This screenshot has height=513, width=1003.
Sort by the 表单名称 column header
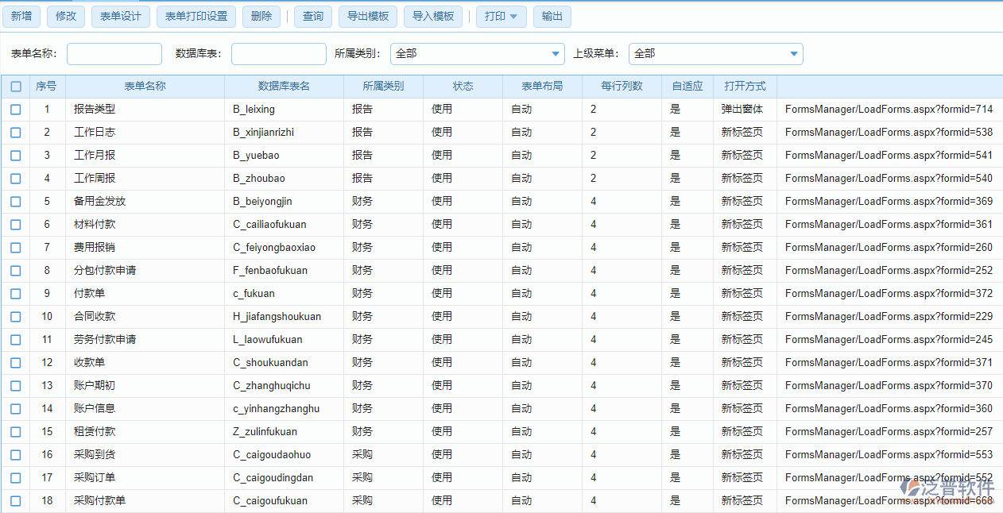coord(145,87)
